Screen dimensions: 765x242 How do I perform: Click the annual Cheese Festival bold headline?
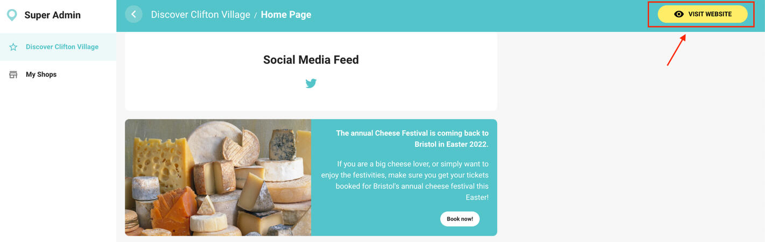(412, 138)
